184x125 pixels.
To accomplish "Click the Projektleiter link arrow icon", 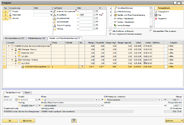I will point(78,14).
